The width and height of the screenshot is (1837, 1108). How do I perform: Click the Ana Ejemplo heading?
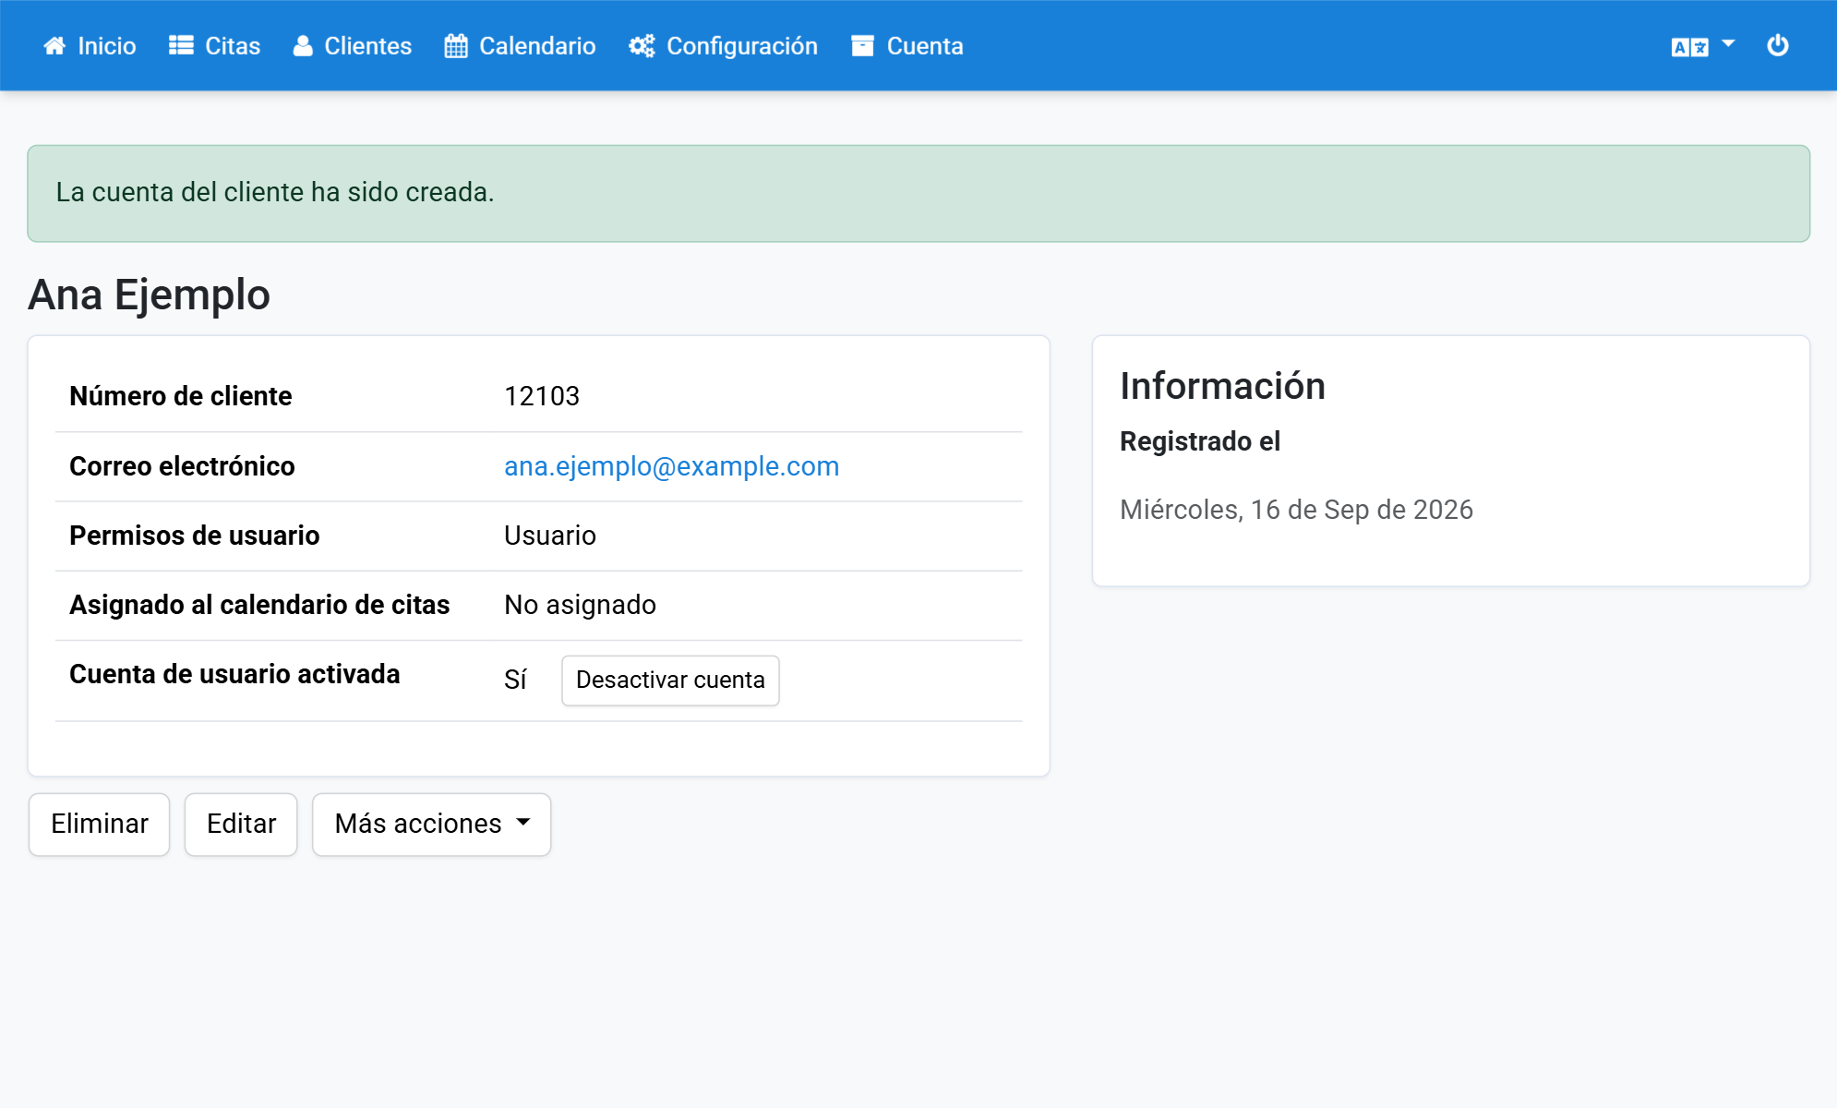pyautogui.click(x=149, y=295)
